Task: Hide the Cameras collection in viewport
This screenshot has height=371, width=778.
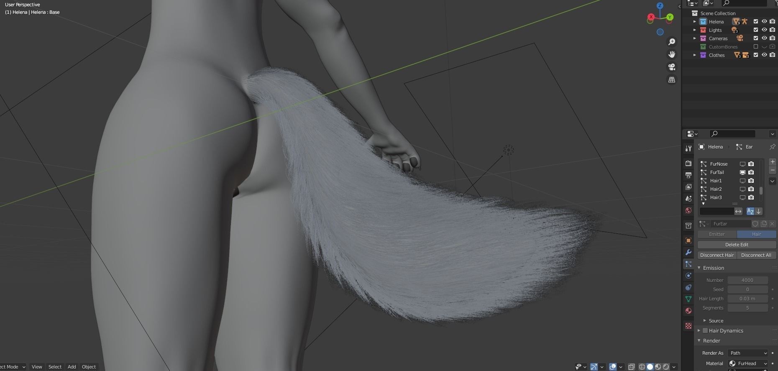Action: click(764, 38)
